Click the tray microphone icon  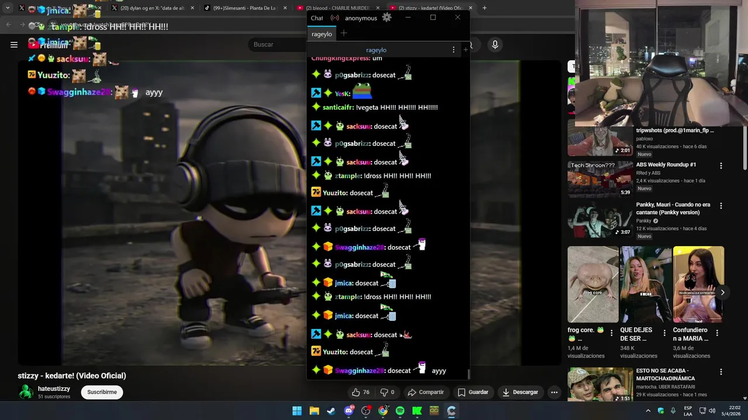point(673,411)
